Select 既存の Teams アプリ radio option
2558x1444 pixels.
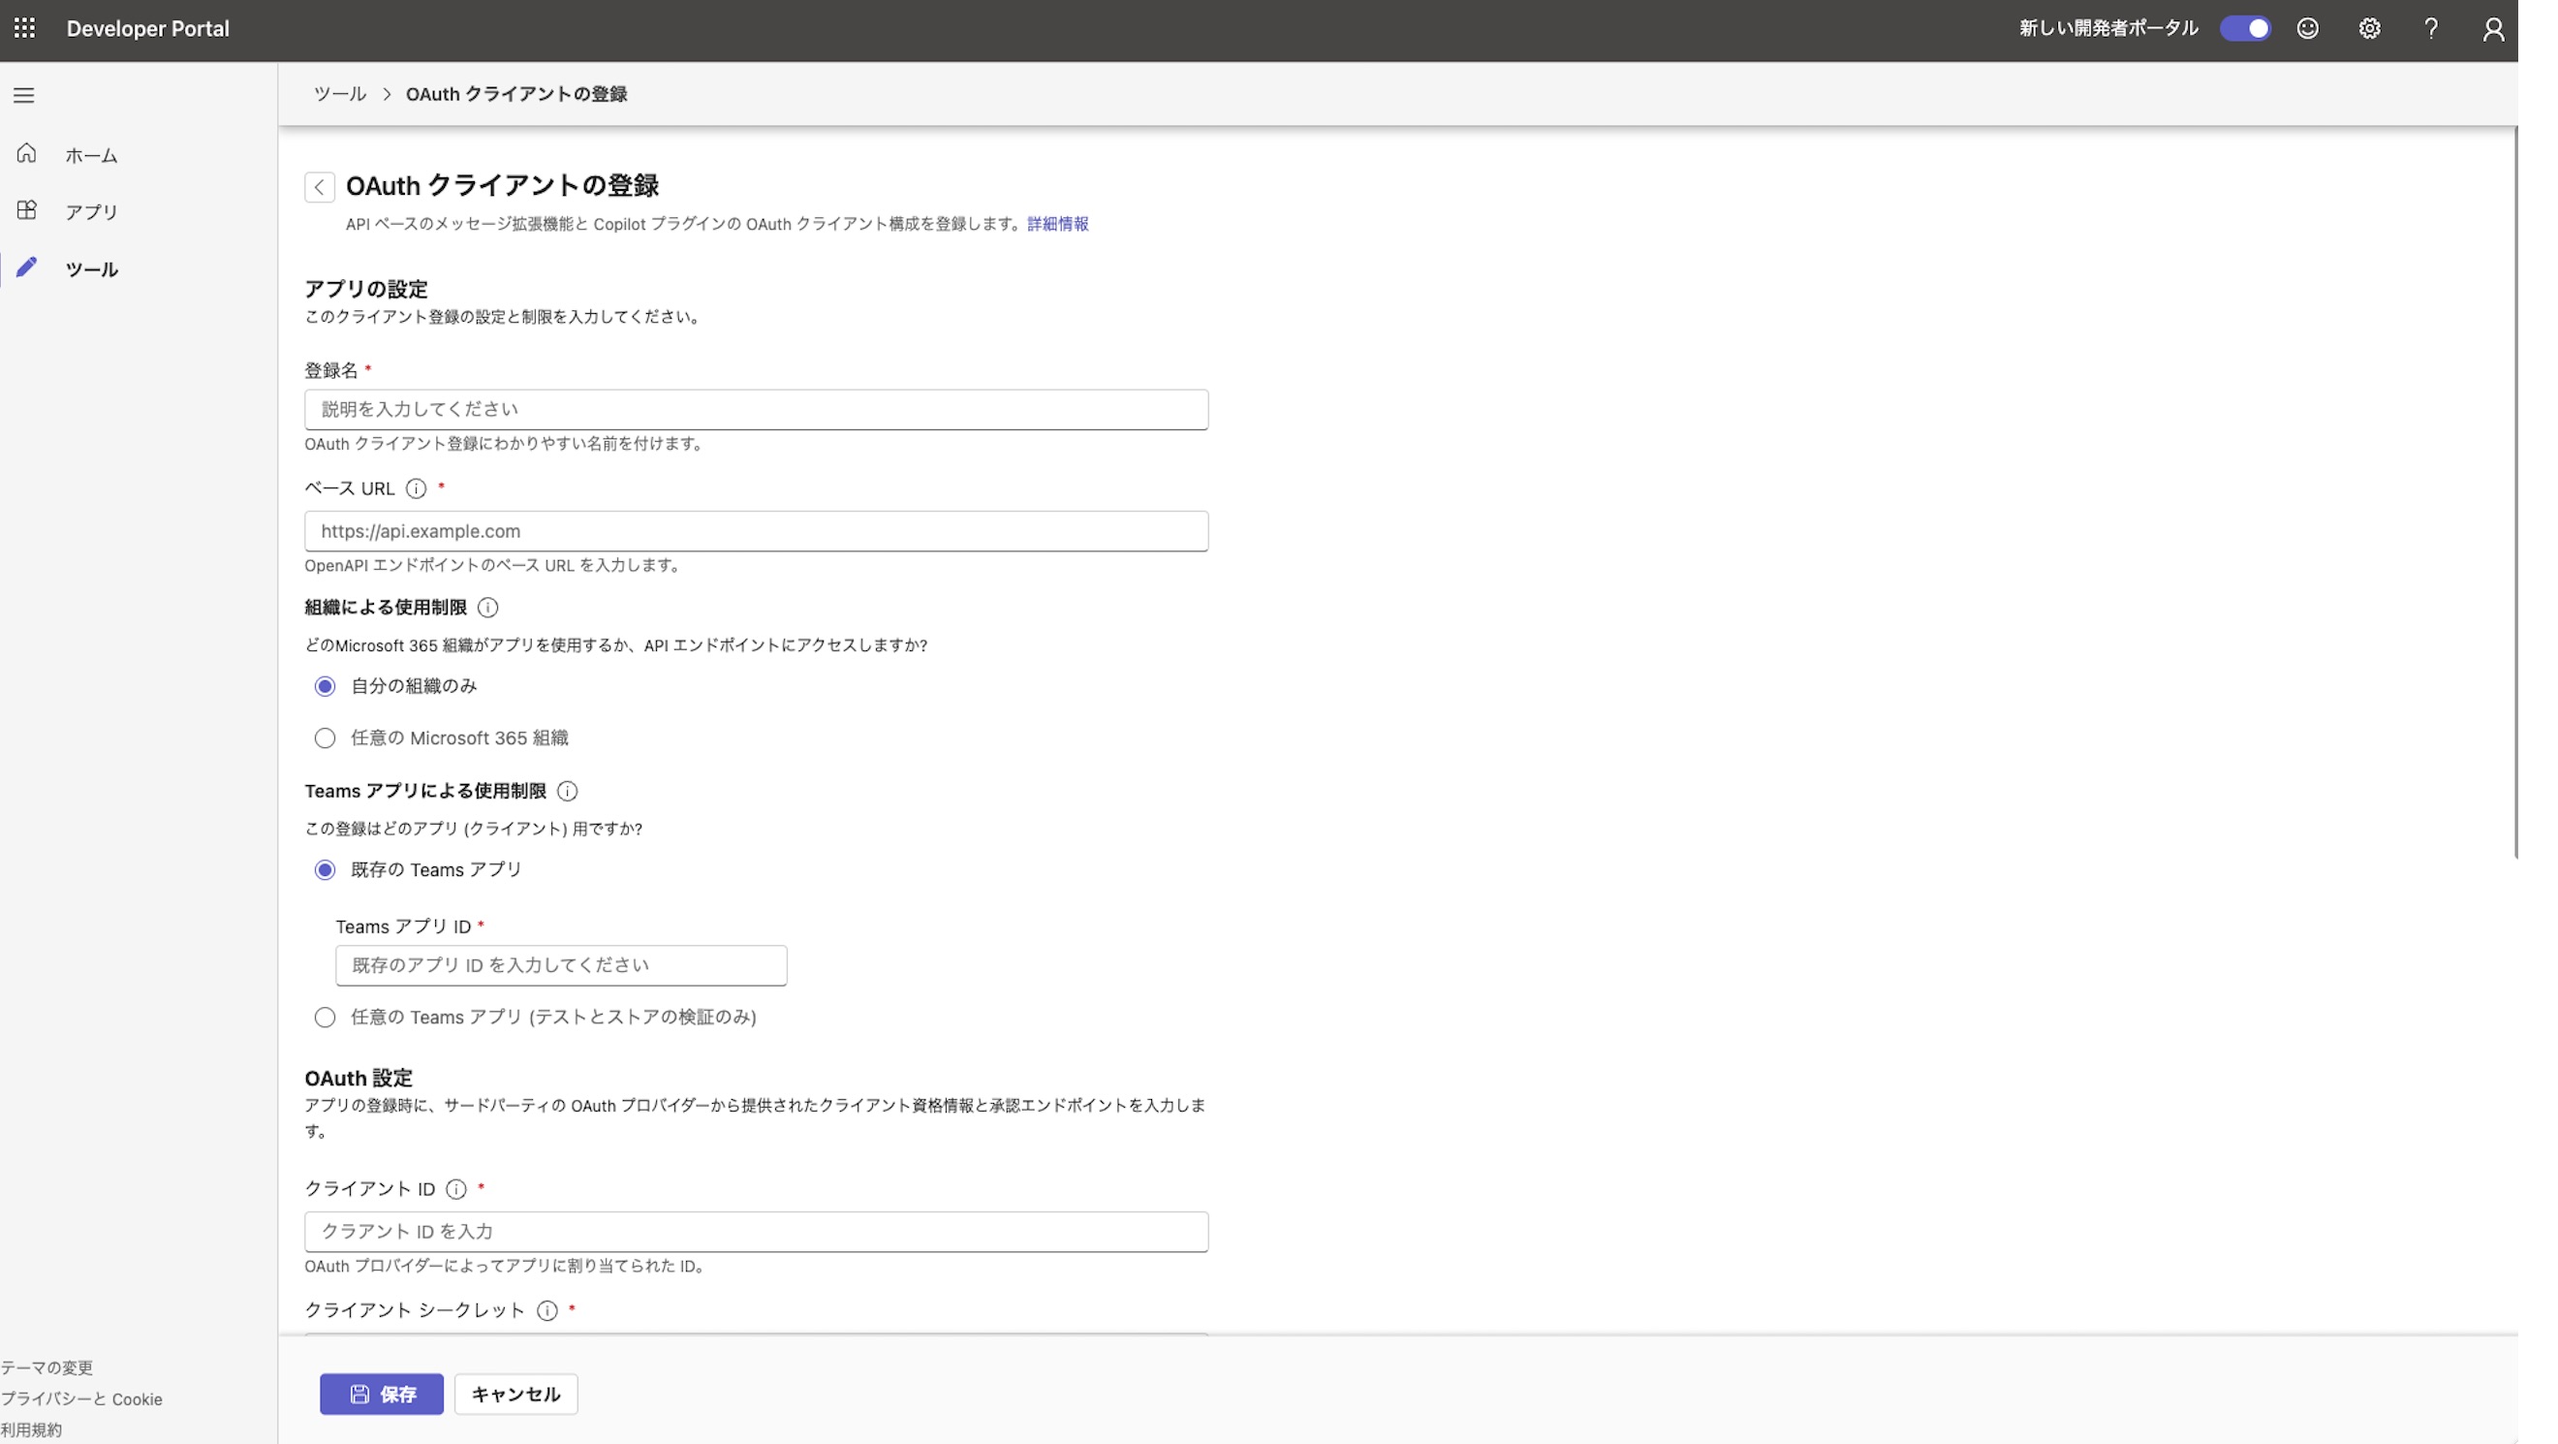click(x=325, y=870)
